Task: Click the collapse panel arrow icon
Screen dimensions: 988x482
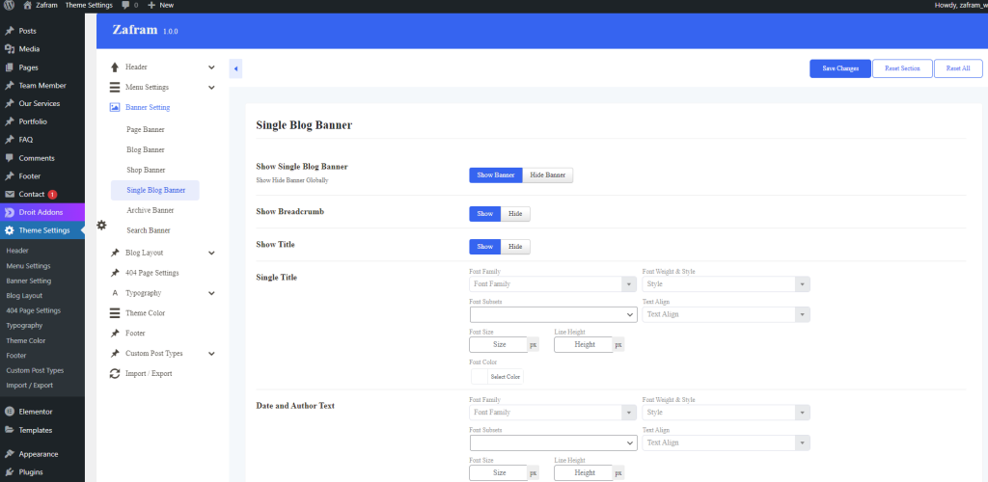Action: (235, 68)
